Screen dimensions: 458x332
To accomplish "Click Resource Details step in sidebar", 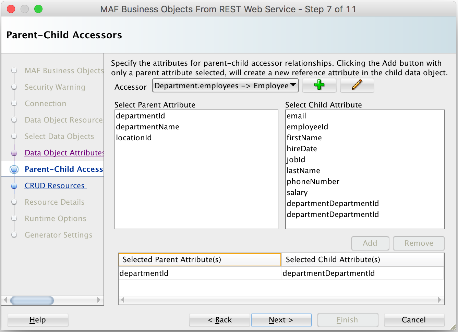I will click(55, 202).
